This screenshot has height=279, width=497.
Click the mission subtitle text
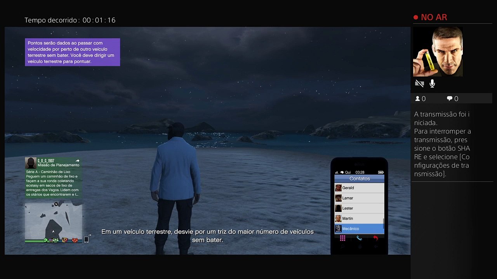[207, 236]
